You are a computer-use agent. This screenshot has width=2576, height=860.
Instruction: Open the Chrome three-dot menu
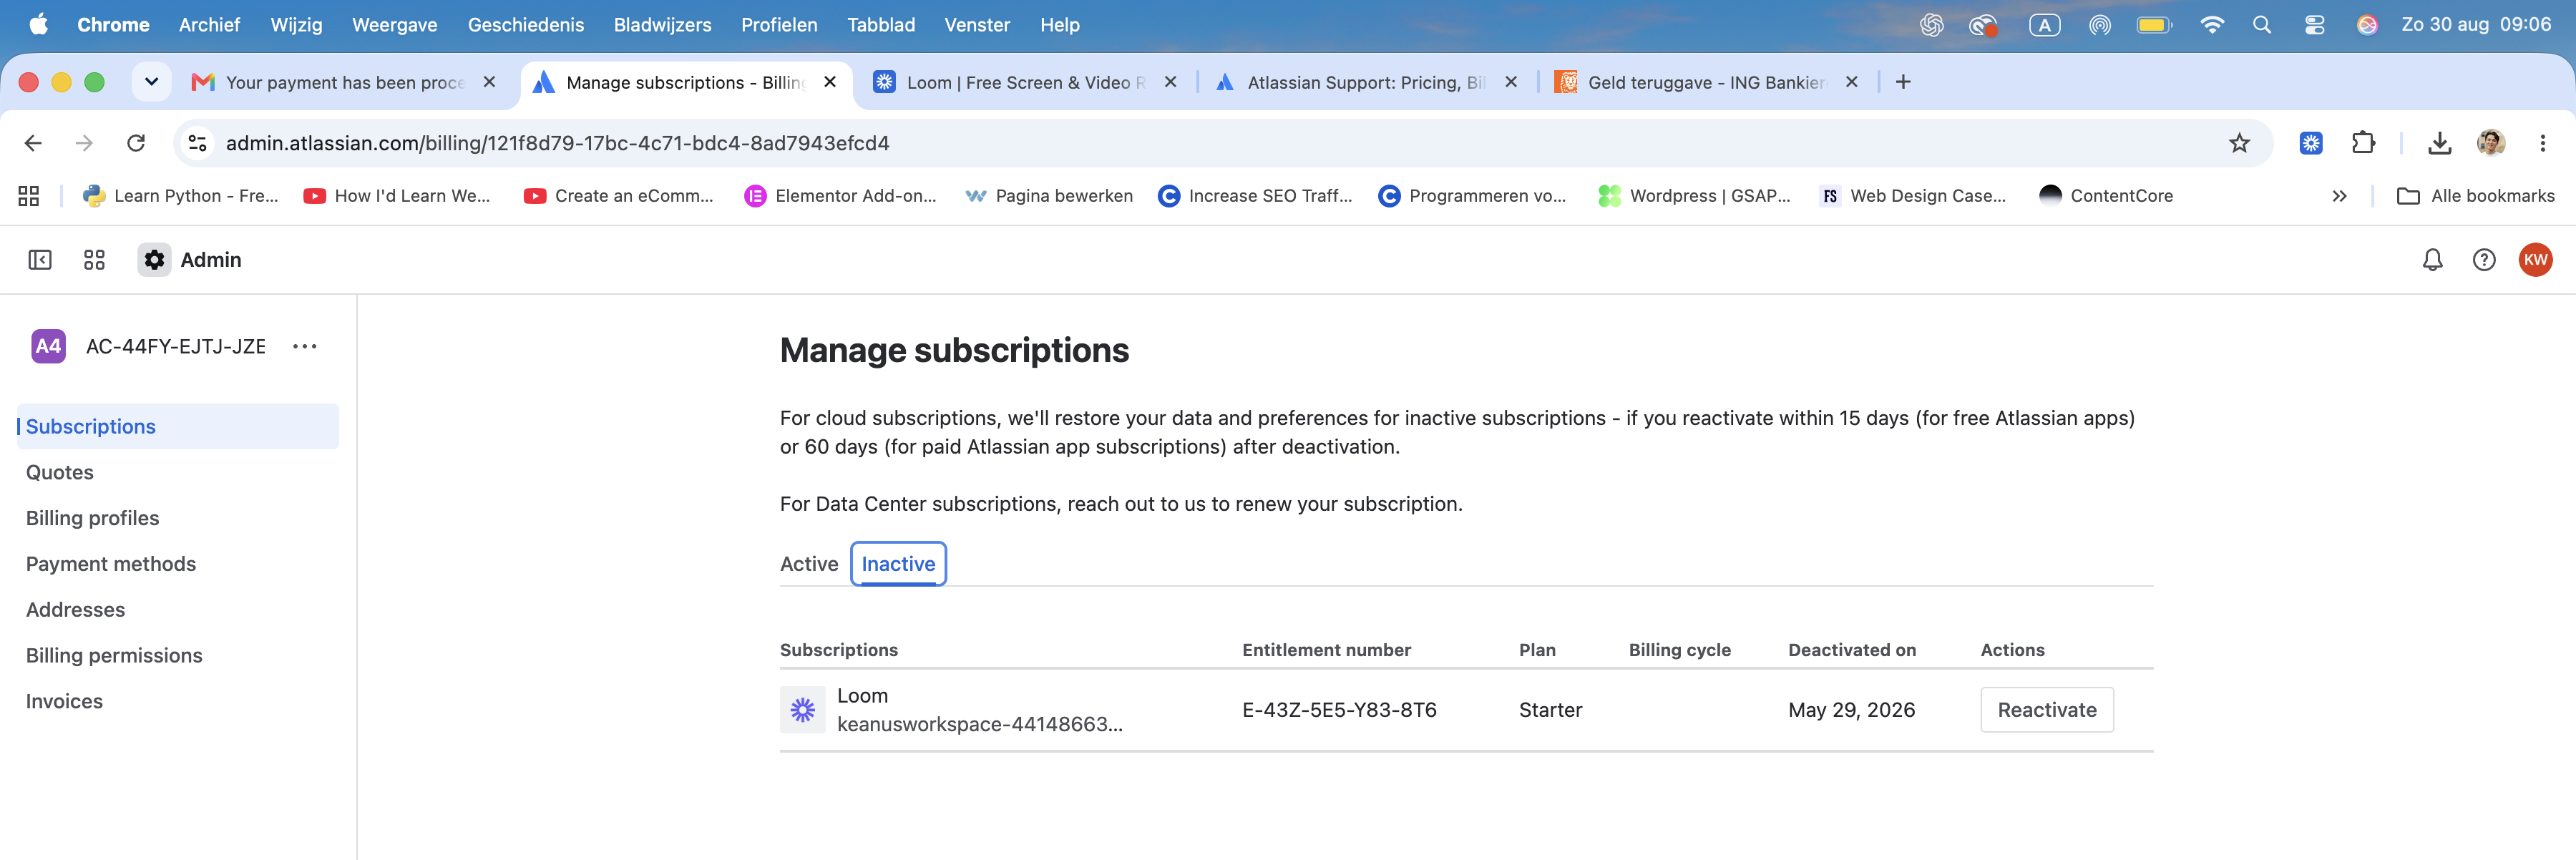[2542, 143]
